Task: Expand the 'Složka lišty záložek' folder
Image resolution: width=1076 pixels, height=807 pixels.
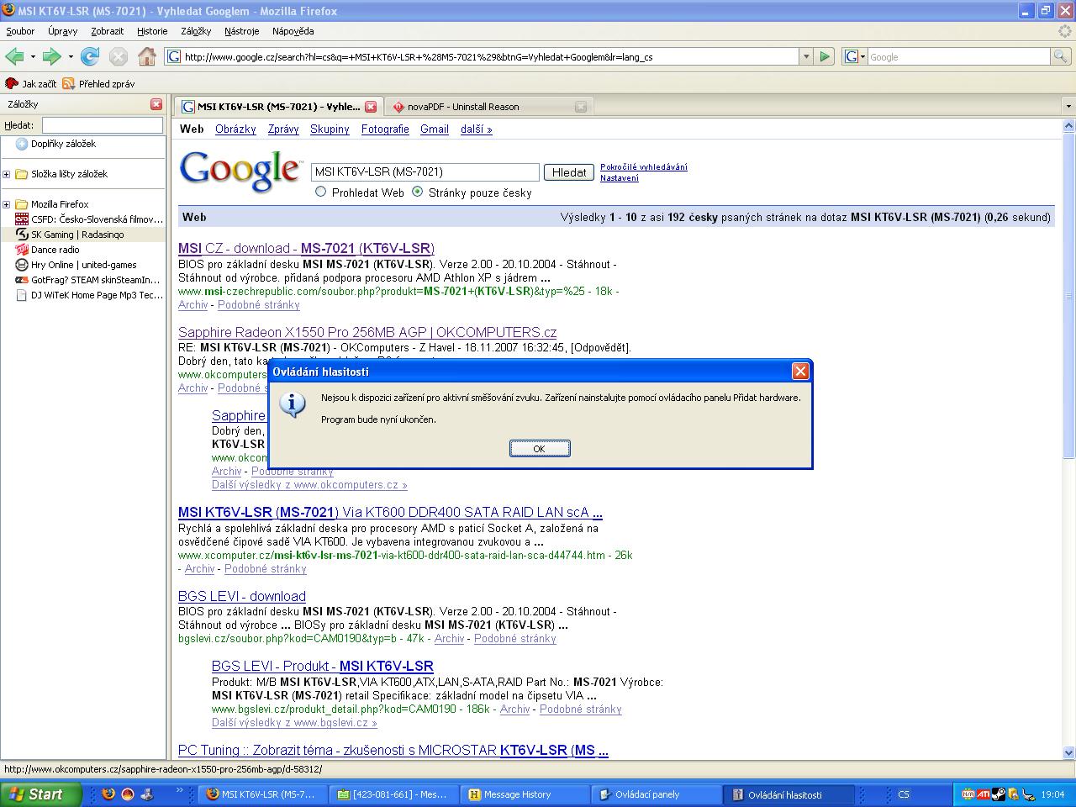Action: click(x=7, y=174)
